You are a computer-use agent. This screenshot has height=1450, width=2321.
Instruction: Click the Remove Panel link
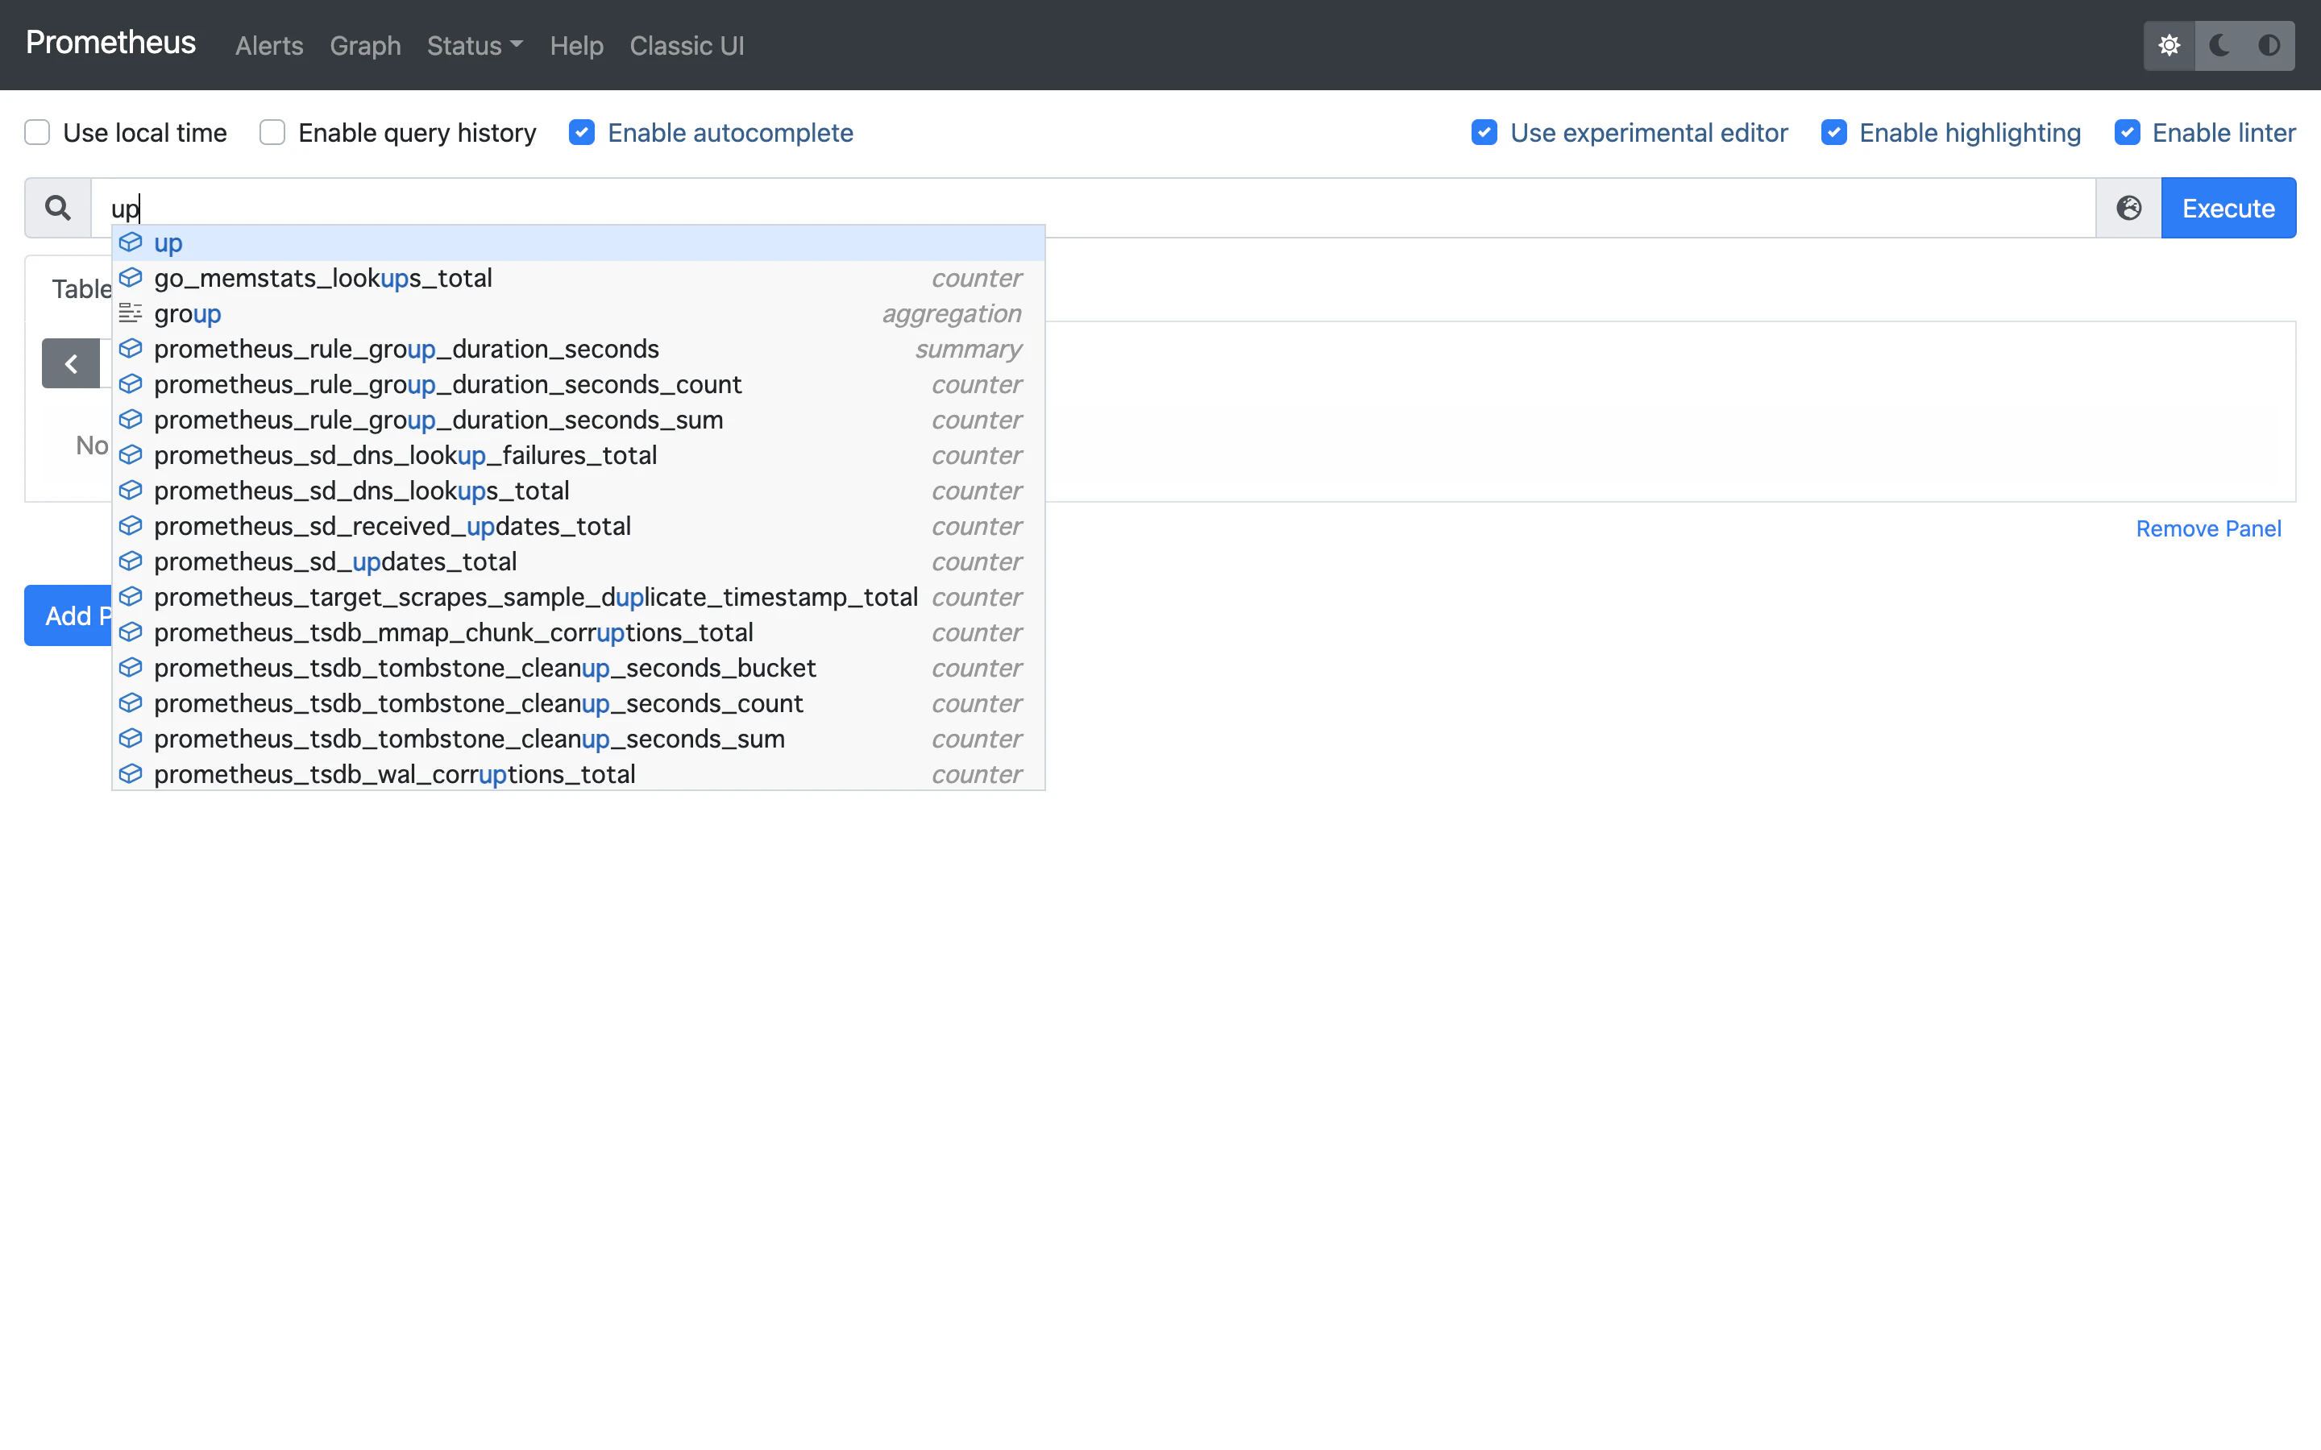(x=2208, y=528)
